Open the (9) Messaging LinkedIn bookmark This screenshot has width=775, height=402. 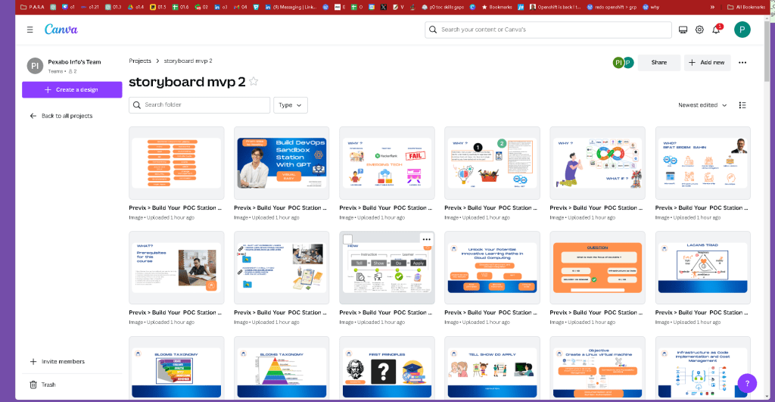pyautogui.click(x=291, y=7)
